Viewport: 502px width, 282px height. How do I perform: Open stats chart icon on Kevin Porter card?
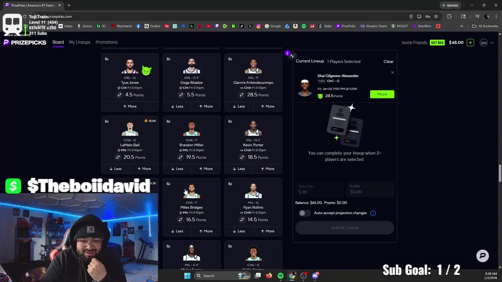point(230,121)
